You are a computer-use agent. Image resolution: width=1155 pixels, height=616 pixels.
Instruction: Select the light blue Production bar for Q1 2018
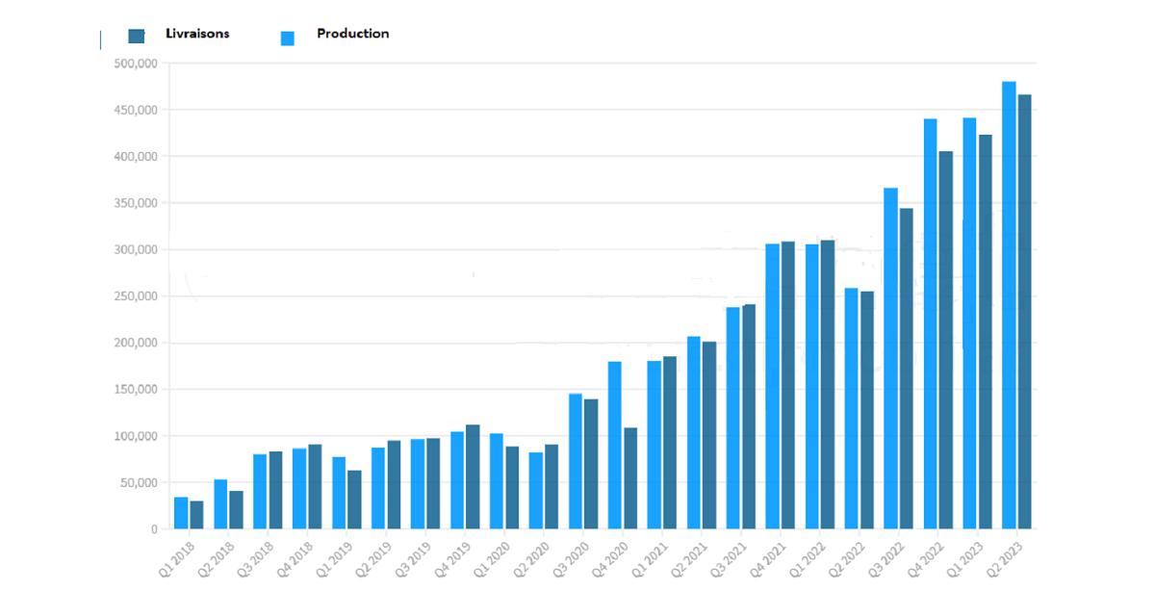point(181,513)
